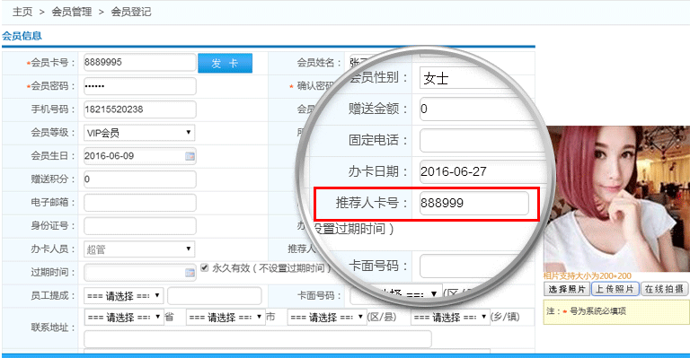Focus the text box beside 员工提成 dropdown
Image resolution: width=690 pixels, height=358 pixels.
[215, 295]
